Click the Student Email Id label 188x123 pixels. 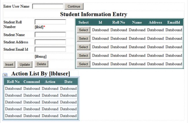click(x=16, y=49)
